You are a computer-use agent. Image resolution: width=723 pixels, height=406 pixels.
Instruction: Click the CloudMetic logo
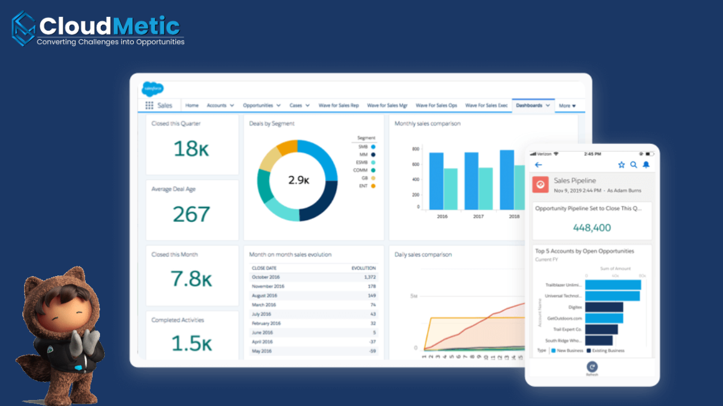coord(98,29)
